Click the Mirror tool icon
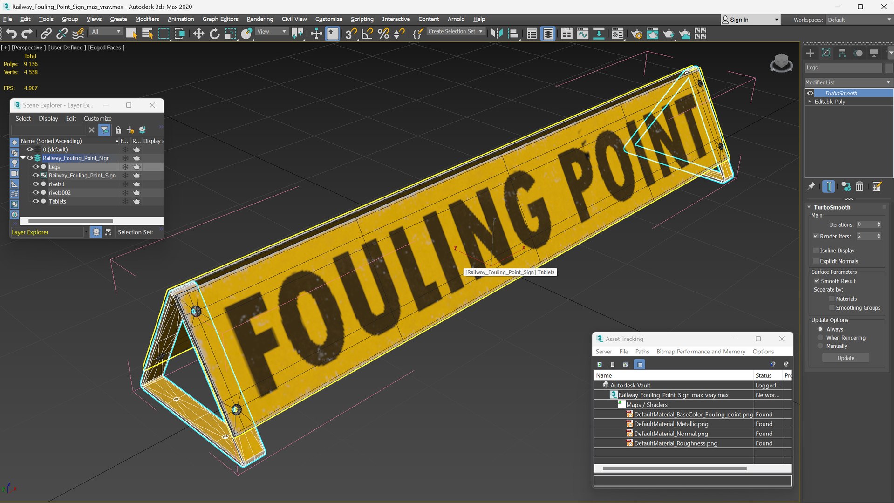The height and width of the screenshot is (503, 894). 497,33
